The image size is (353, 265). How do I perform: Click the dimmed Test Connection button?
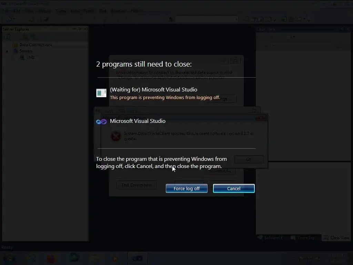pos(137,185)
